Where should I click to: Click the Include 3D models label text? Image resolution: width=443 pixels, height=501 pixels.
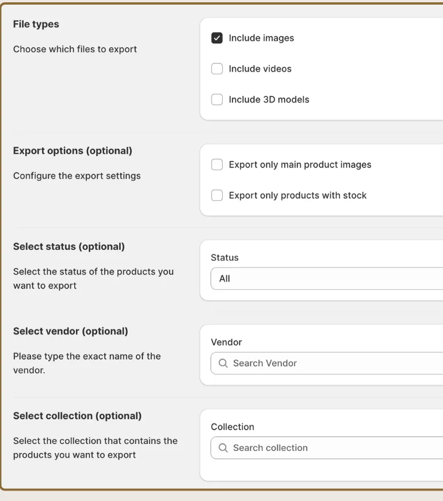[x=269, y=100]
